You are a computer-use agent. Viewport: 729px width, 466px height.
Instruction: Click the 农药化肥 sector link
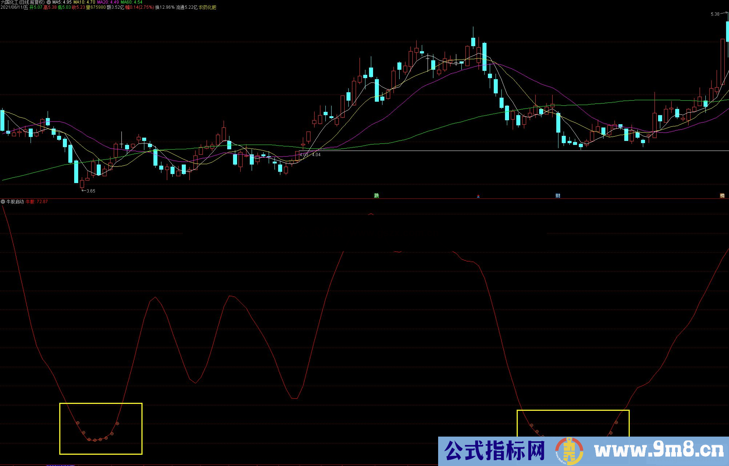[x=207, y=7]
